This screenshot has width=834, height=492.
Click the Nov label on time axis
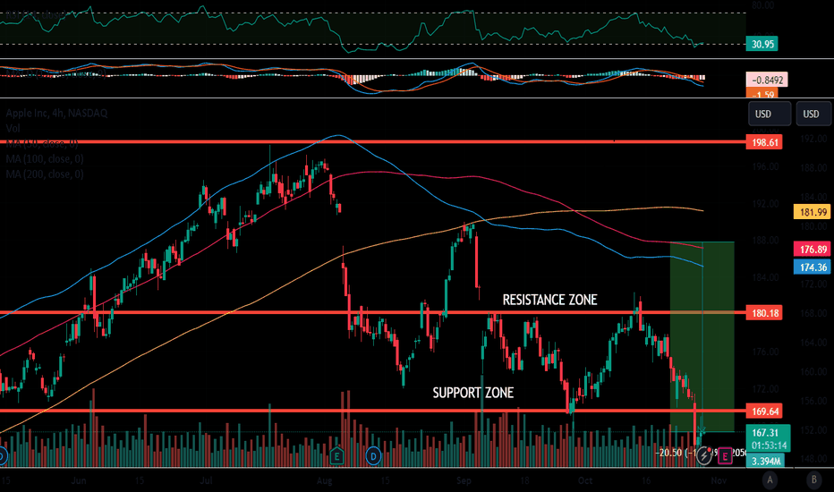tap(719, 480)
